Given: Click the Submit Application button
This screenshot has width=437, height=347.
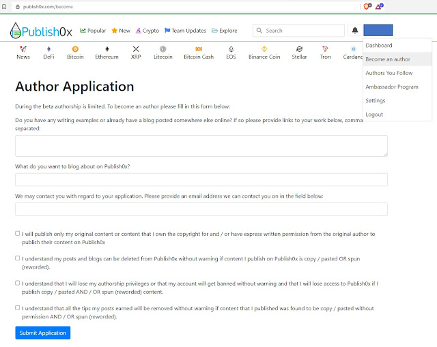Looking at the screenshot, I should pos(43,333).
